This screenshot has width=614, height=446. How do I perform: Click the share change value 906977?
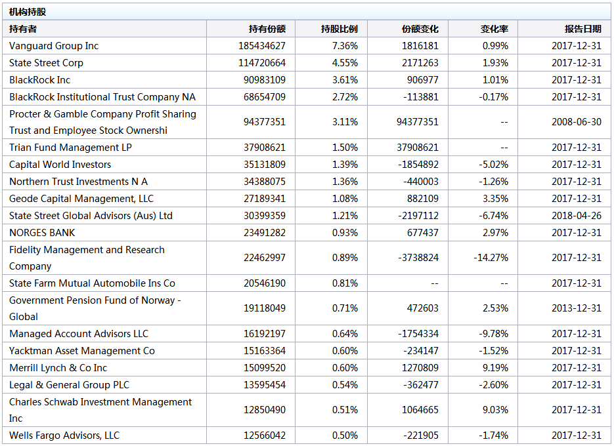coord(422,80)
